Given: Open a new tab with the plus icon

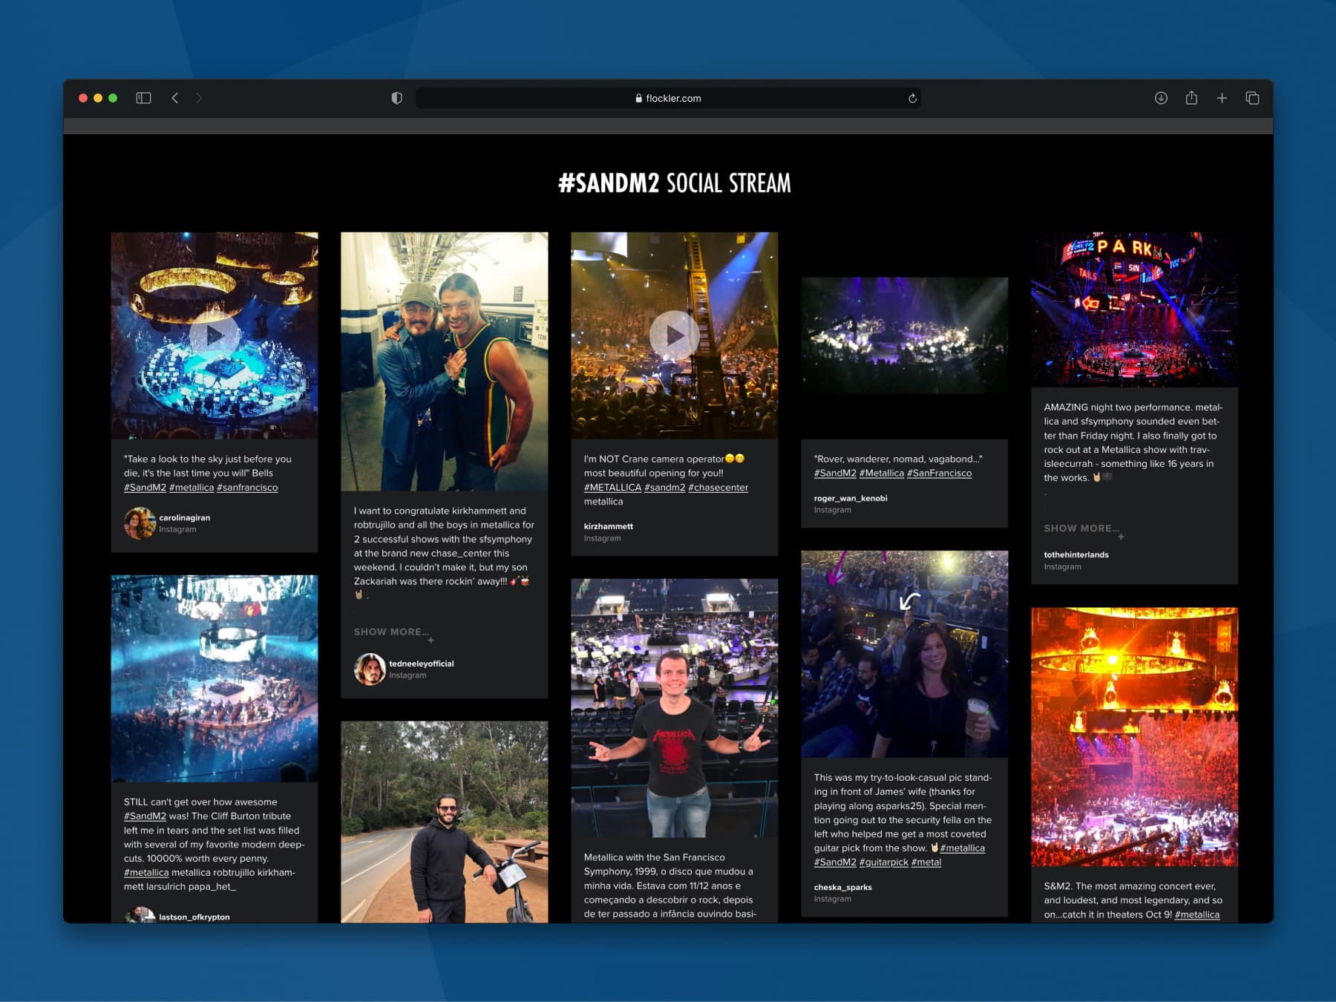Looking at the screenshot, I should click(x=1222, y=98).
